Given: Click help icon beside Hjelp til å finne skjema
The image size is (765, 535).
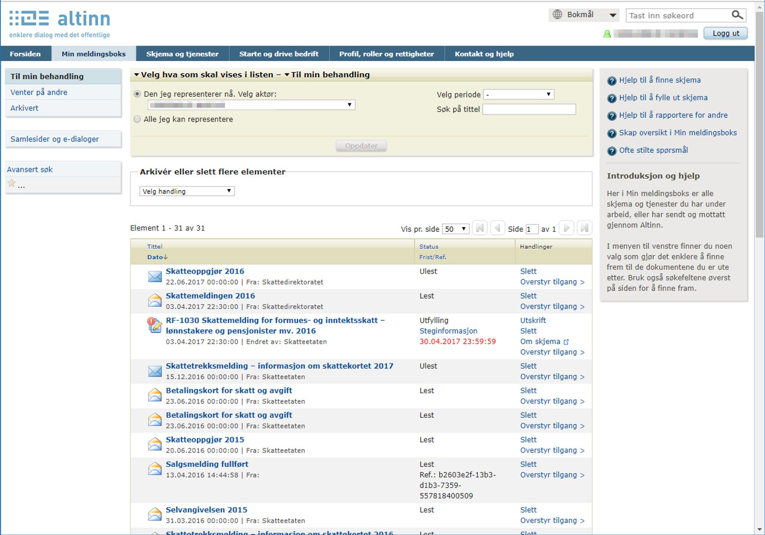Looking at the screenshot, I should [x=612, y=81].
